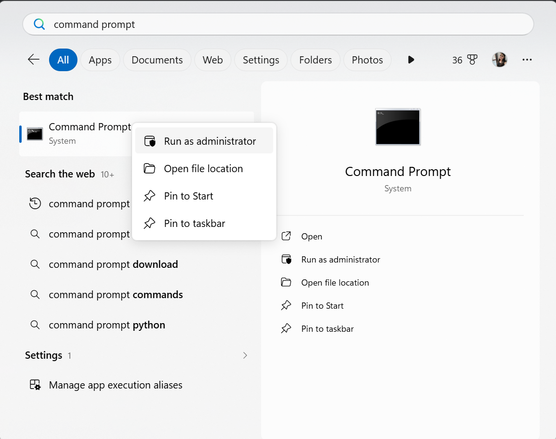Image resolution: width=556 pixels, height=439 pixels.
Task: Click the Open icon in the details pane
Action: pos(286,236)
